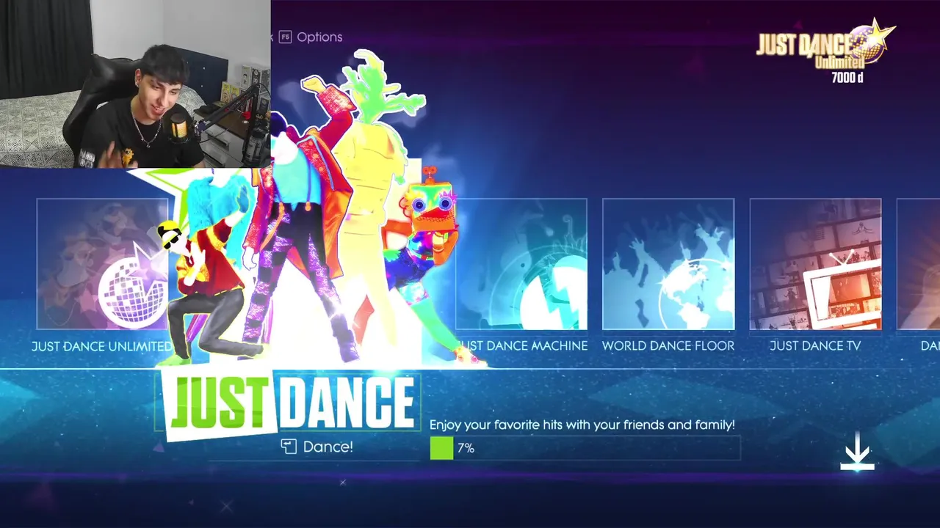The height and width of the screenshot is (528, 940).
Task: Click the JUST DANCE UNLIMITED label
Action: coord(102,346)
